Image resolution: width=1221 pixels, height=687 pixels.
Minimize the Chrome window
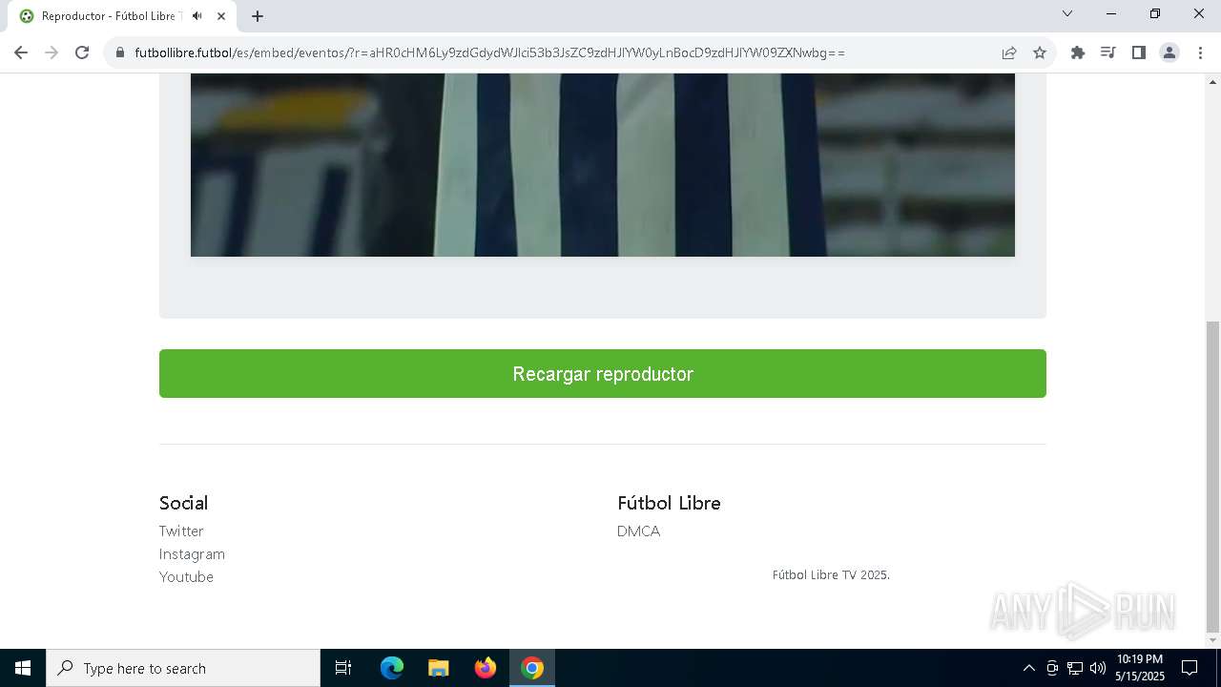[1111, 13]
